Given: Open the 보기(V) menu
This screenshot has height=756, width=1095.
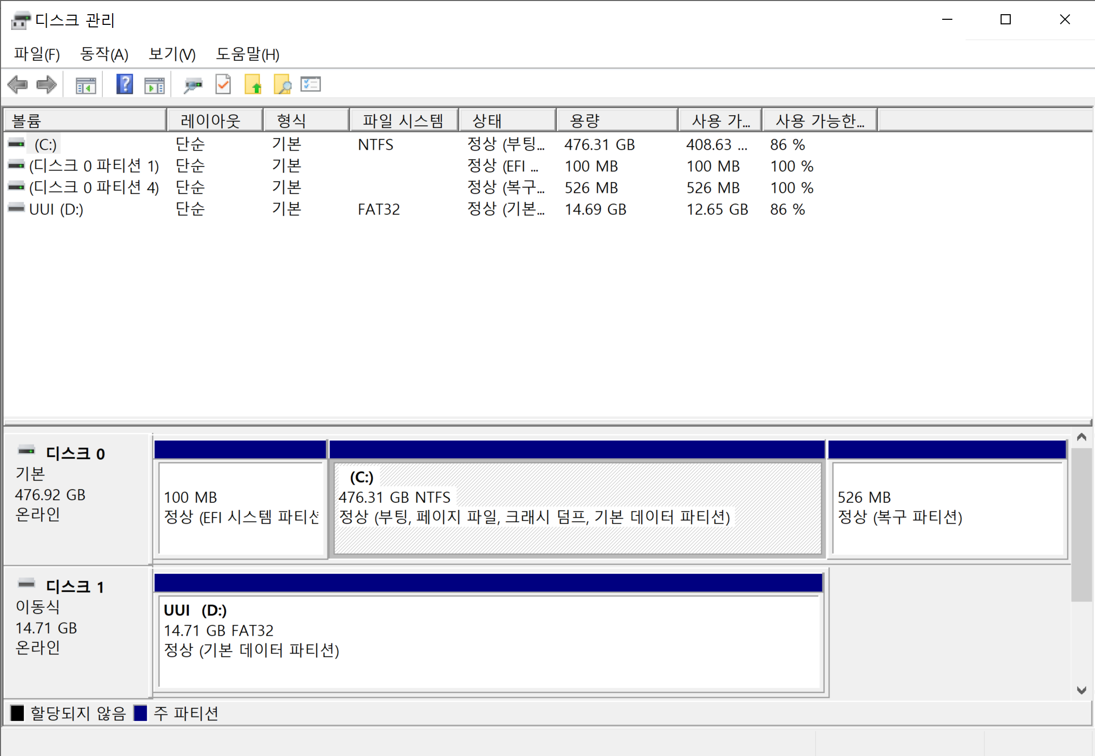Looking at the screenshot, I should (172, 54).
